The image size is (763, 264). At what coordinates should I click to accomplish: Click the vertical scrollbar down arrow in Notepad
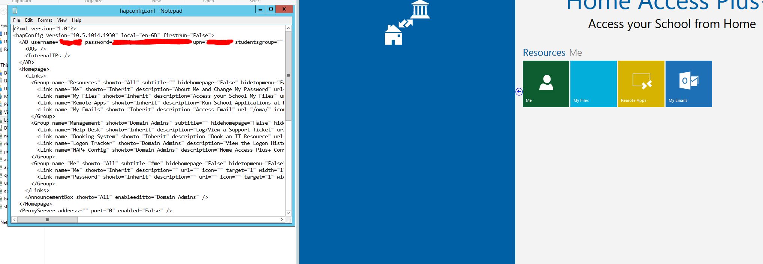[x=288, y=213]
